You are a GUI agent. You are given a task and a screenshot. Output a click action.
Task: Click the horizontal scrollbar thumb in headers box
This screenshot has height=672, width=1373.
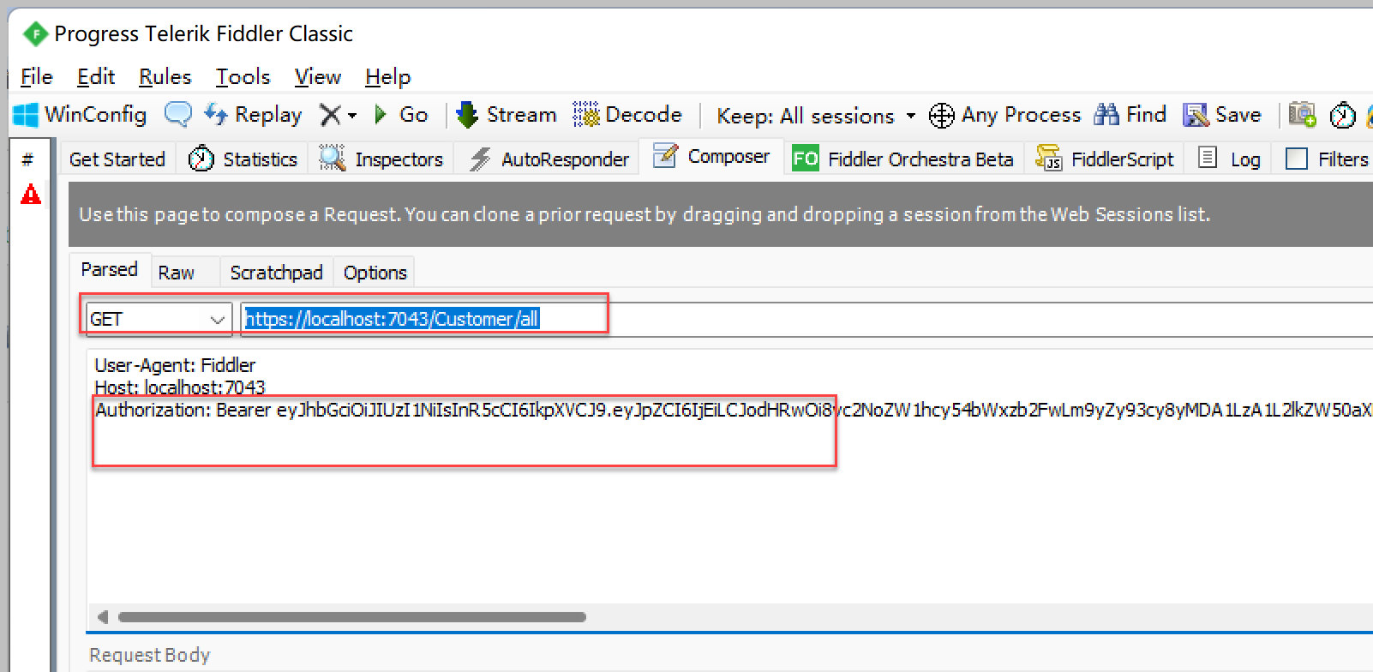[352, 617]
